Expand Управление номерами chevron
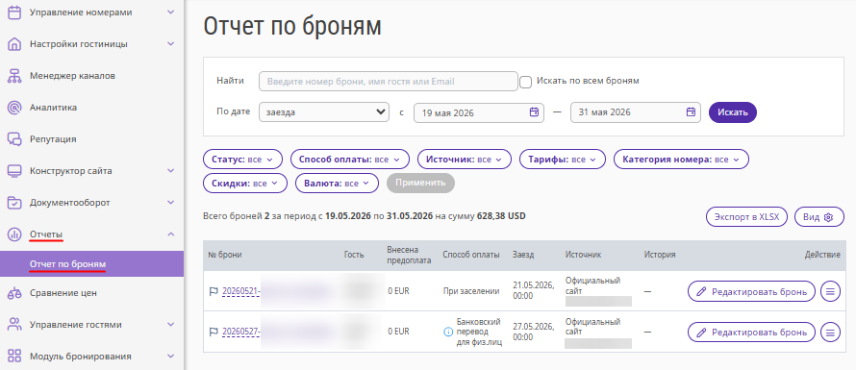 171,12
